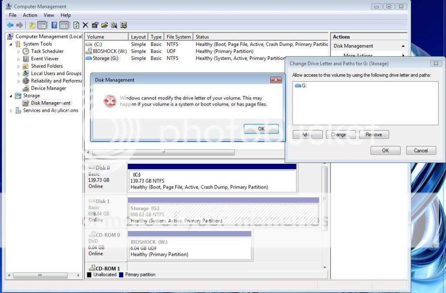The image size is (446, 293).
Task: Expand the Task Scheduler tree node
Action: coord(19,52)
